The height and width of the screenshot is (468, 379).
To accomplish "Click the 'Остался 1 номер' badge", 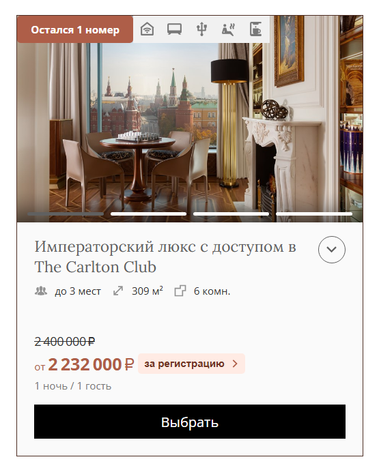I will (x=75, y=29).
